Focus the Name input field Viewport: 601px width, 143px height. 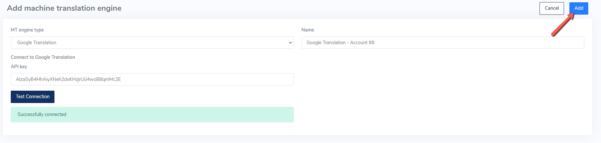443,43
